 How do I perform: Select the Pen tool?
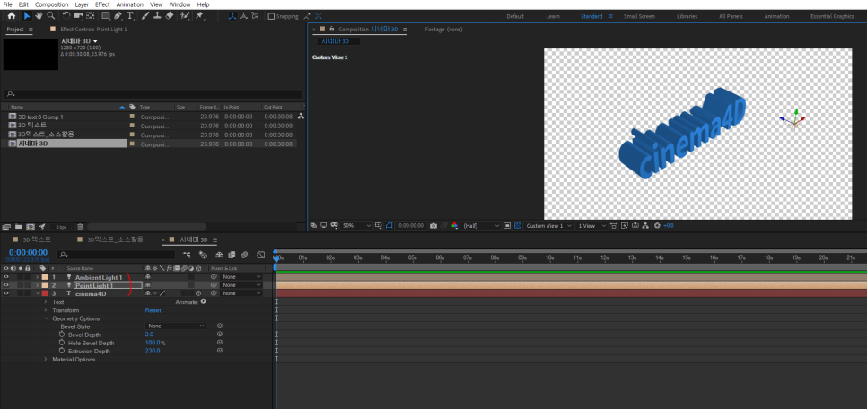pos(118,16)
